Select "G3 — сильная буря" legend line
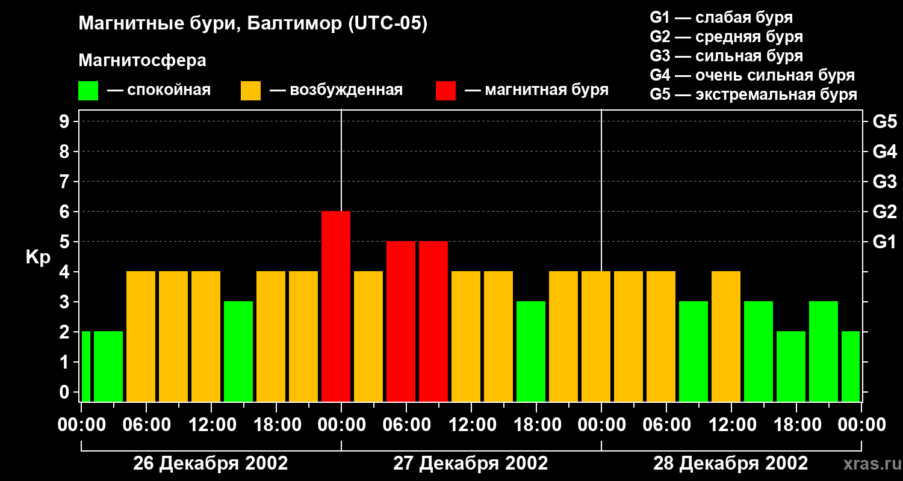The image size is (903, 481). (726, 56)
